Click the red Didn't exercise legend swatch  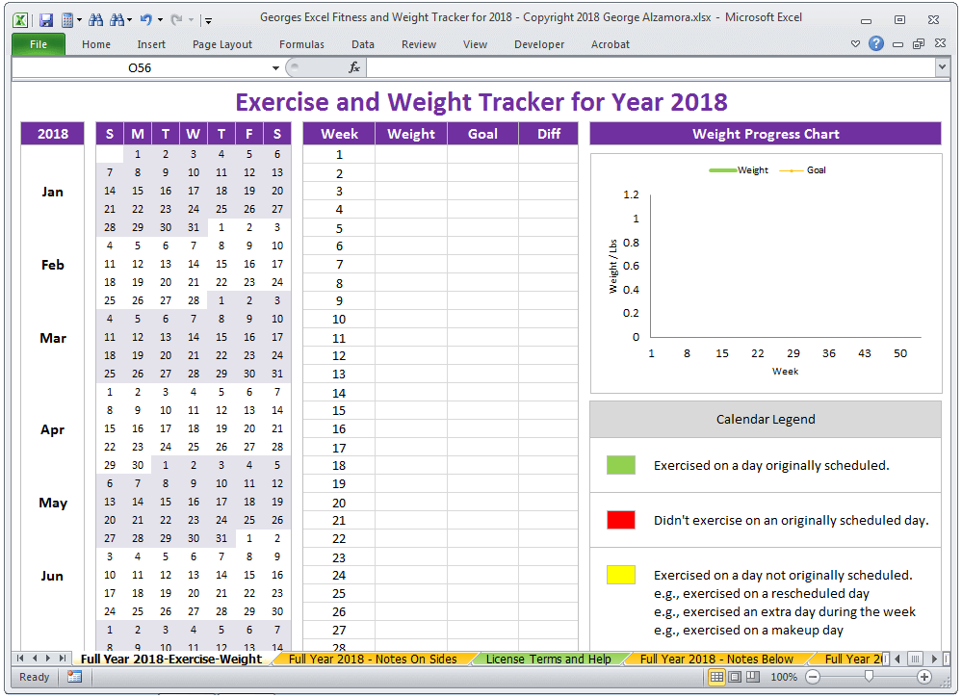pos(621,520)
